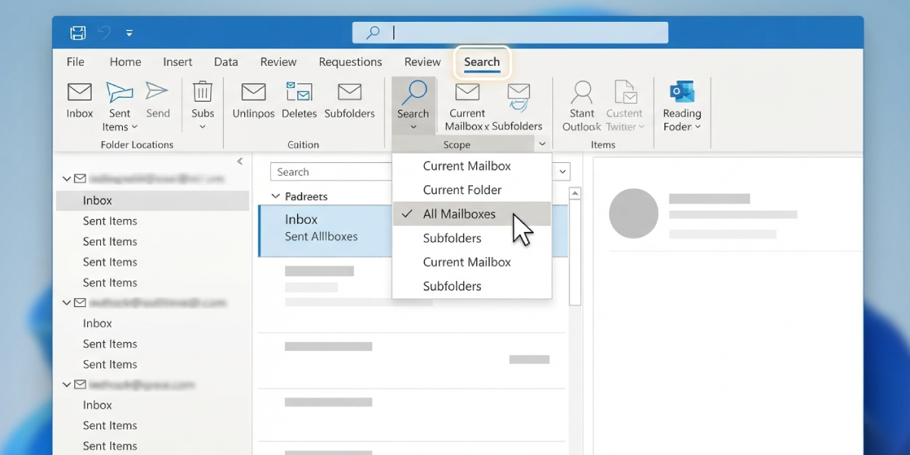Open the Data tab
The width and height of the screenshot is (910, 455).
click(226, 62)
